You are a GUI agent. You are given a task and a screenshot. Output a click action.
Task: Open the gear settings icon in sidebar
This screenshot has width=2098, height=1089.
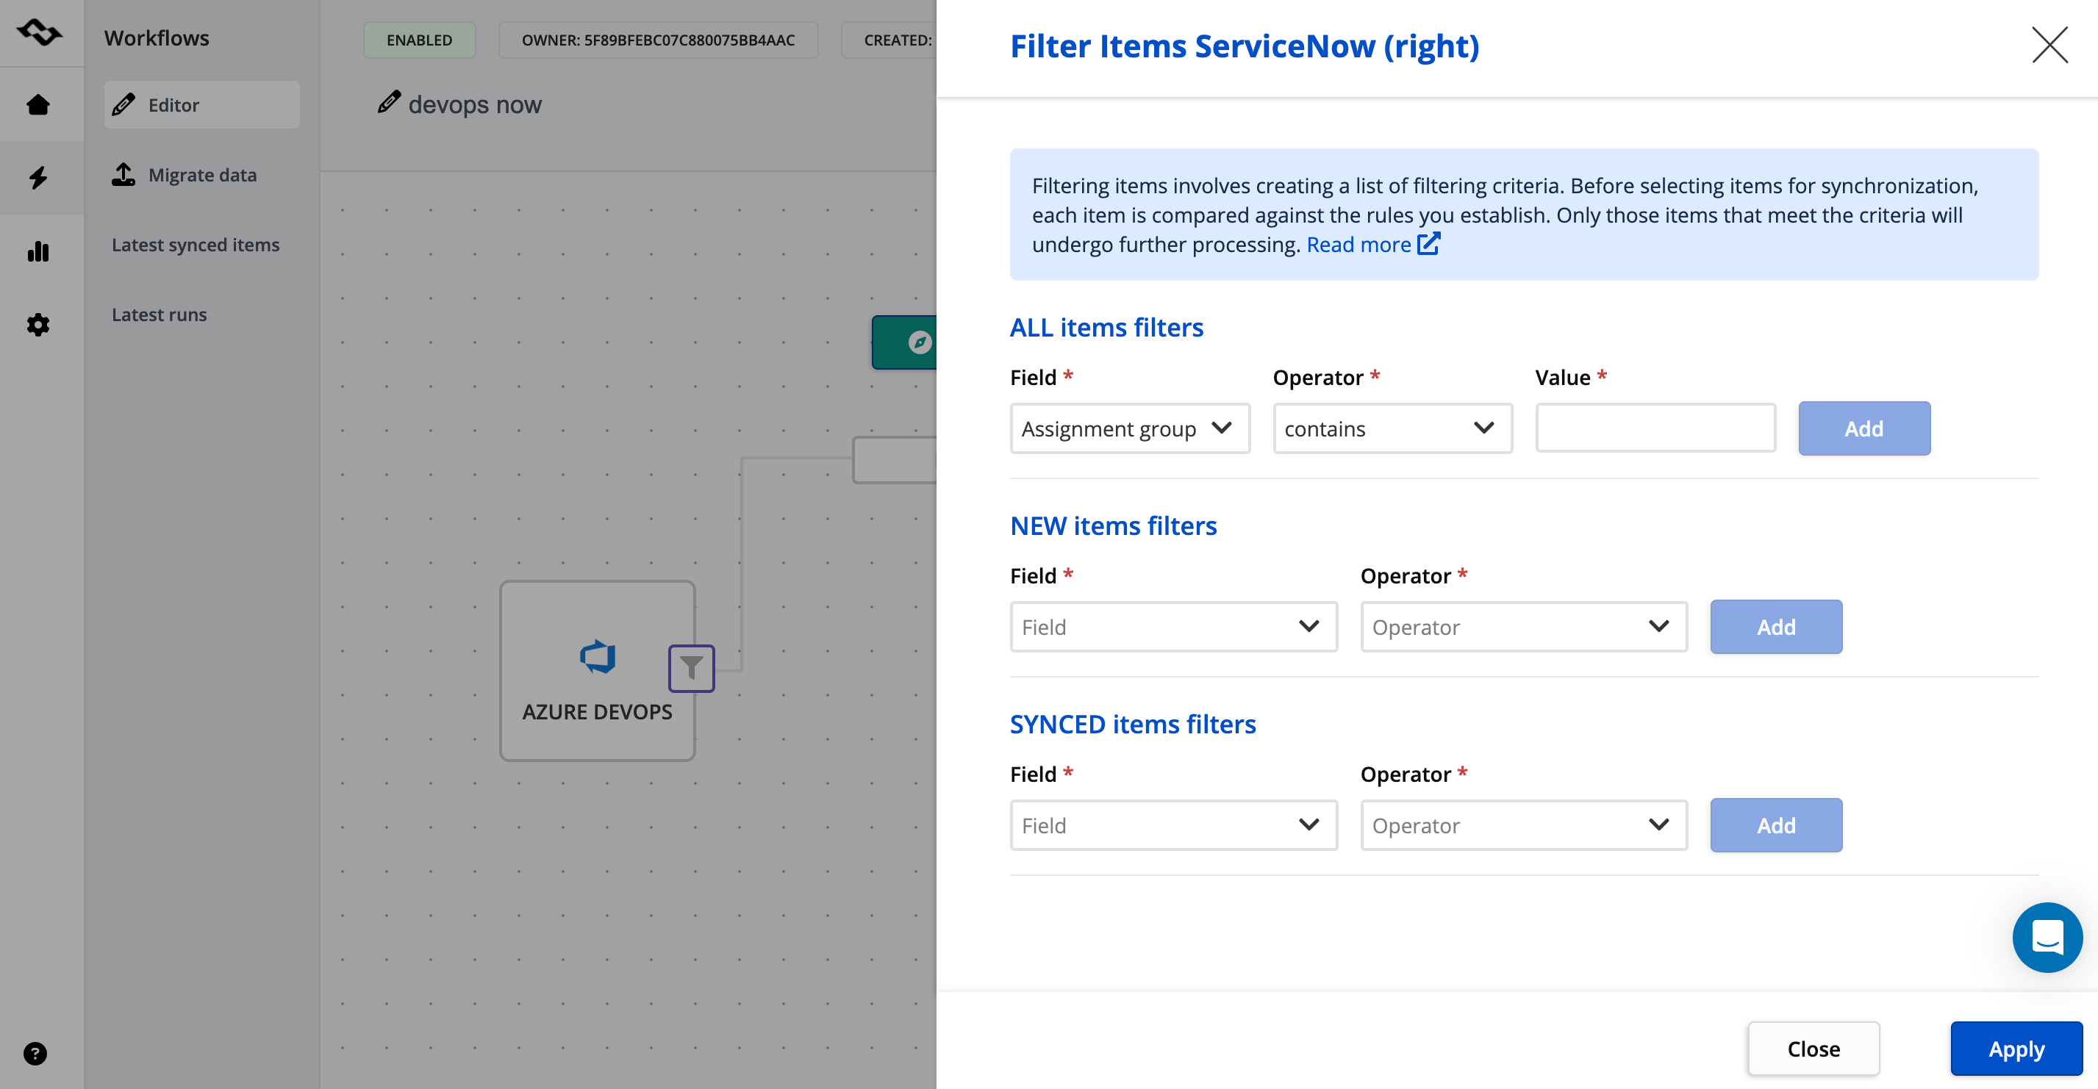38,325
